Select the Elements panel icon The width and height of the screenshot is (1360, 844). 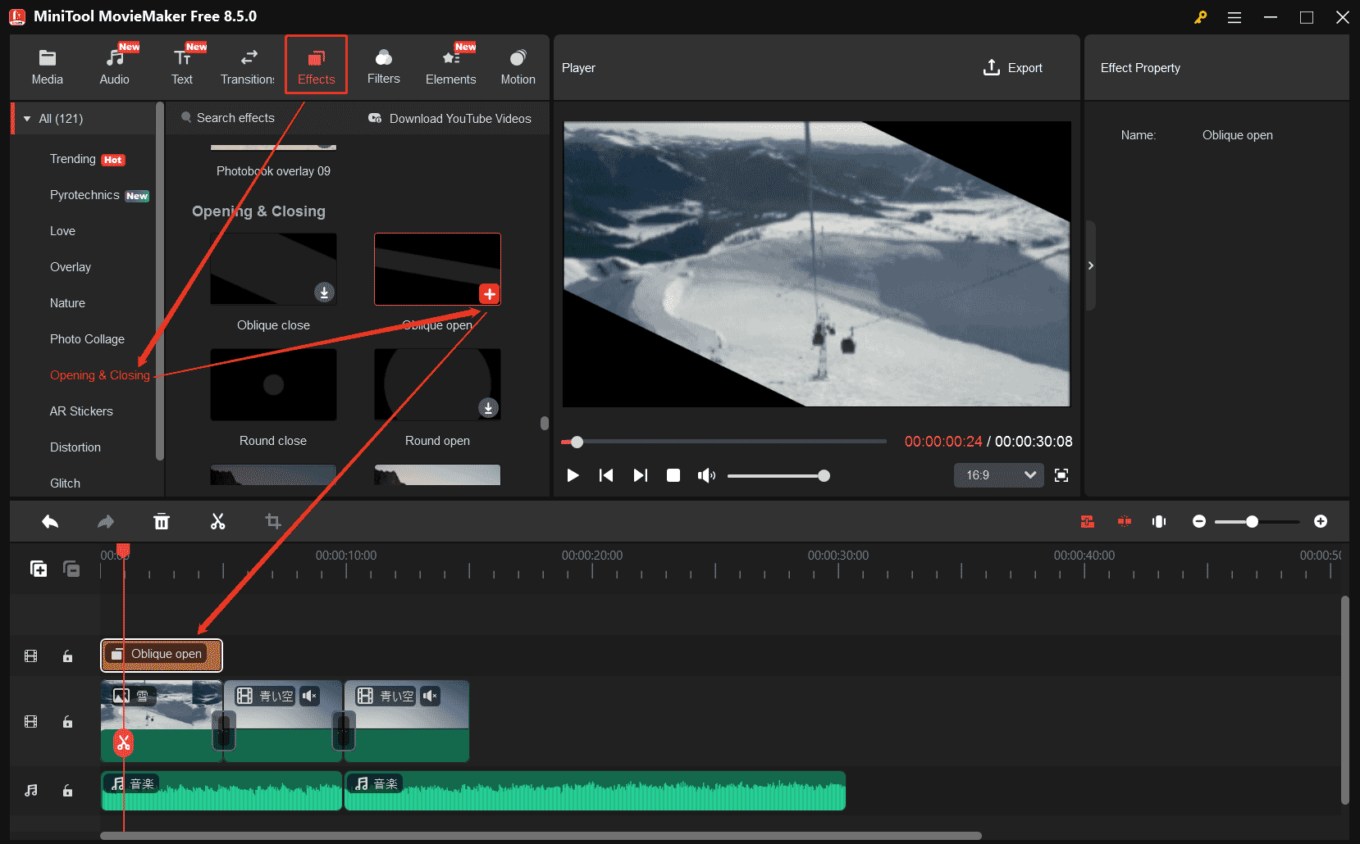(x=450, y=66)
